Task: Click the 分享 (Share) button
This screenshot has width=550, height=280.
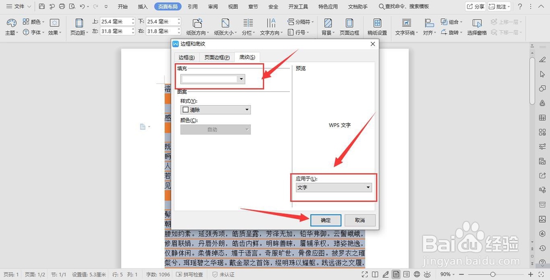Action: pyautogui.click(x=476, y=6)
